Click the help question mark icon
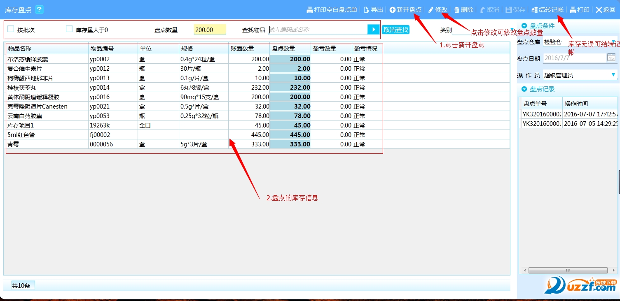Viewport: 620px width, 301px height. [x=39, y=9]
